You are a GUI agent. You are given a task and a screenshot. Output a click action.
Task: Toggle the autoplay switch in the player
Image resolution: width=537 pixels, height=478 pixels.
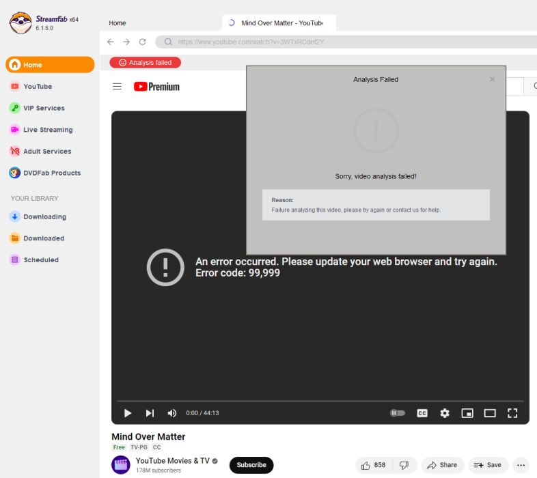click(x=397, y=413)
